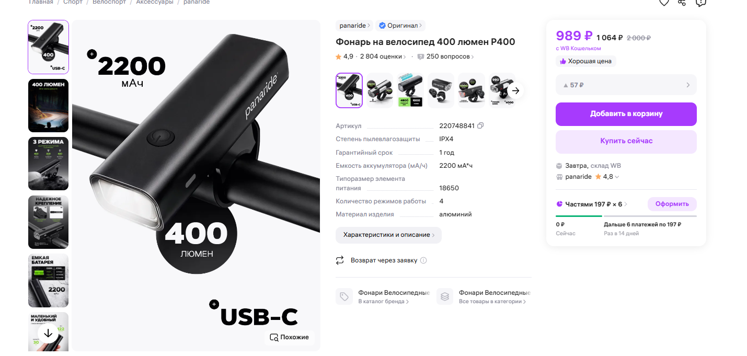Select the 3 РЕЖИМА thumbnail image
Image resolution: width=747 pixels, height=356 pixels.
(48, 164)
